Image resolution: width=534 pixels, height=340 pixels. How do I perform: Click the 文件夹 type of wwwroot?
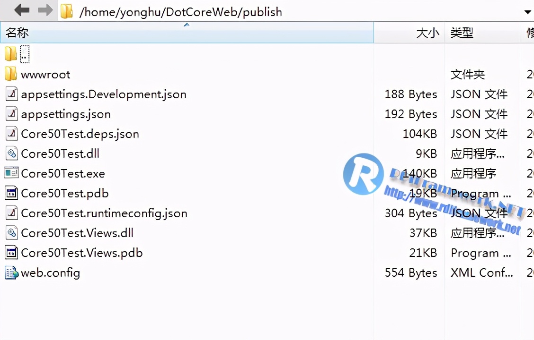pos(468,75)
